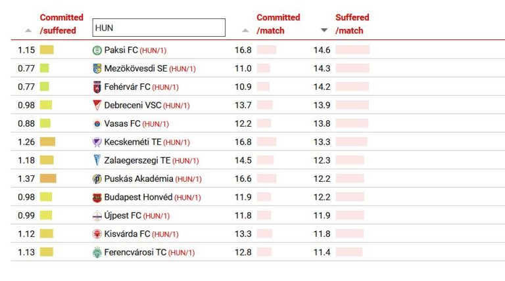
Task: Click the Fehérvár FC shield logo
Action: (97, 87)
